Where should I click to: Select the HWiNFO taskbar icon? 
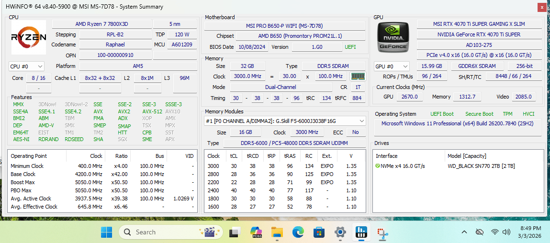pyautogui.click(x=360, y=232)
